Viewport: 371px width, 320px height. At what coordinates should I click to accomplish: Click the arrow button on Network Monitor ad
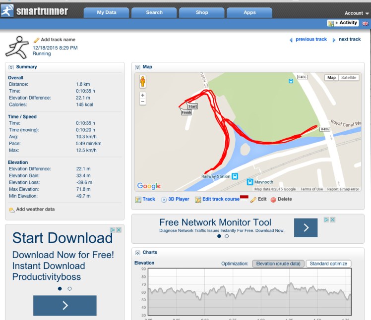click(x=306, y=228)
